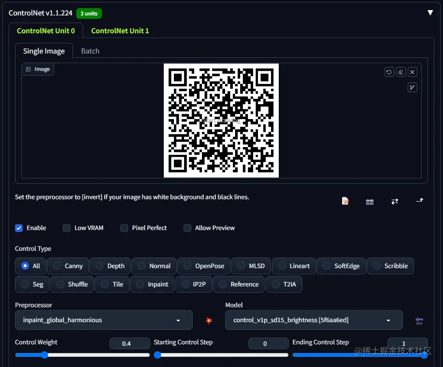Remove the uploaded QR image with the X icon
This screenshot has width=443, height=367.
pos(412,71)
